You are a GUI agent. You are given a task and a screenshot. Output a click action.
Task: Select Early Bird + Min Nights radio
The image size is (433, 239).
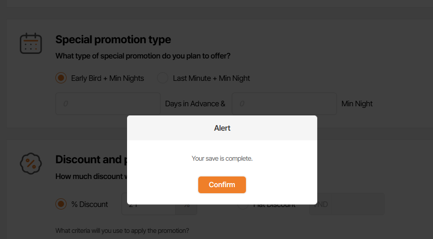61,78
